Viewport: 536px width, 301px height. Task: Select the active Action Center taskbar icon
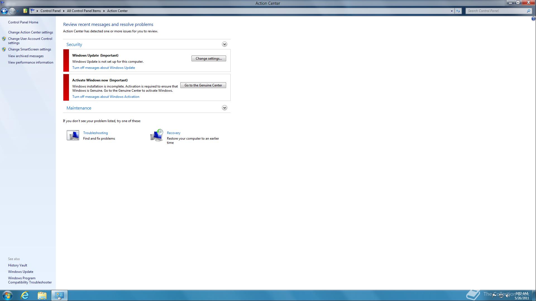[x=59, y=295]
